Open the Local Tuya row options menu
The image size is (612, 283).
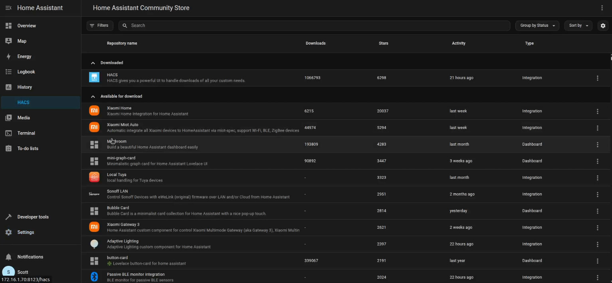pos(598,178)
